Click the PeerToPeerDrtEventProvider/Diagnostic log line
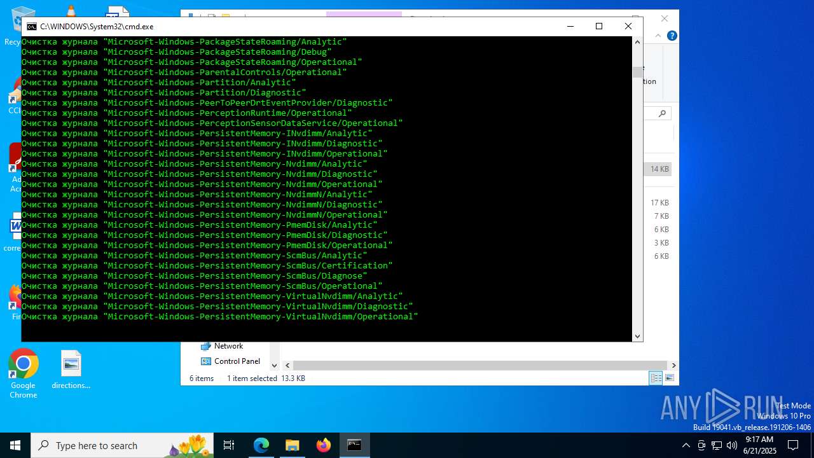 click(207, 103)
